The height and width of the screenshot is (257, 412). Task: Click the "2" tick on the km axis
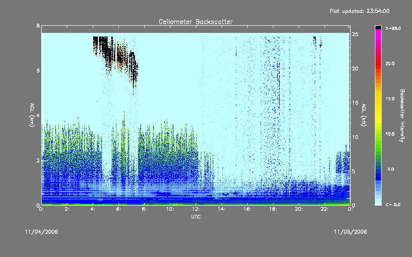pyautogui.click(x=38, y=160)
